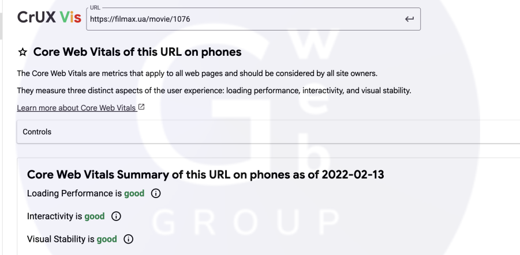Screen dimensions: 520x255
Task: Click the green good status for Visual Stability
Action: [107, 239]
